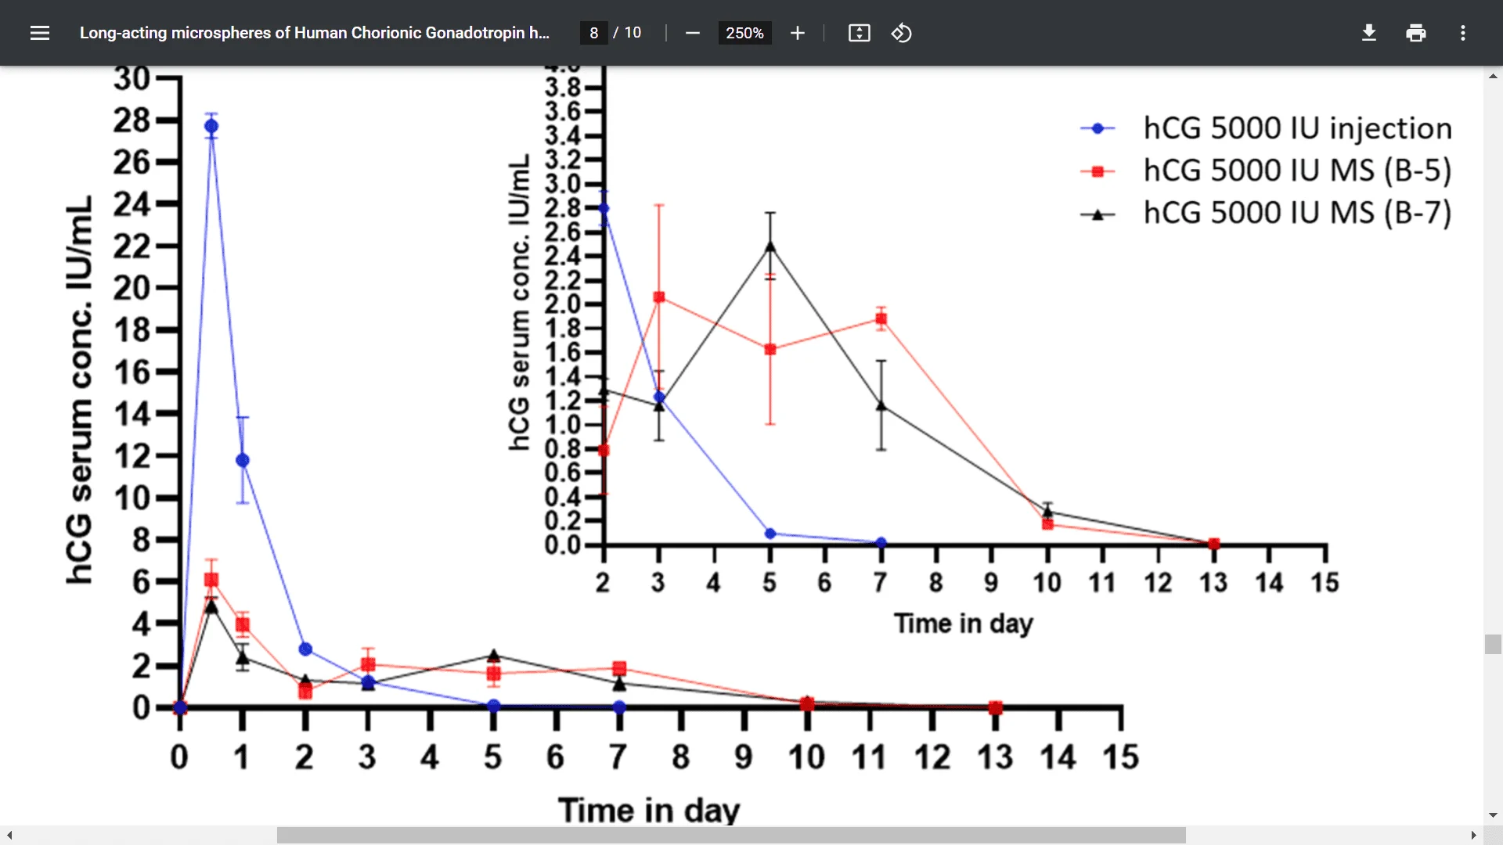
Task: Open the sidebar menu (hamburger icon)
Action: [40, 33]
